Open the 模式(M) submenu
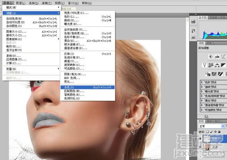The image size is (227, 160). click(31, 7)
